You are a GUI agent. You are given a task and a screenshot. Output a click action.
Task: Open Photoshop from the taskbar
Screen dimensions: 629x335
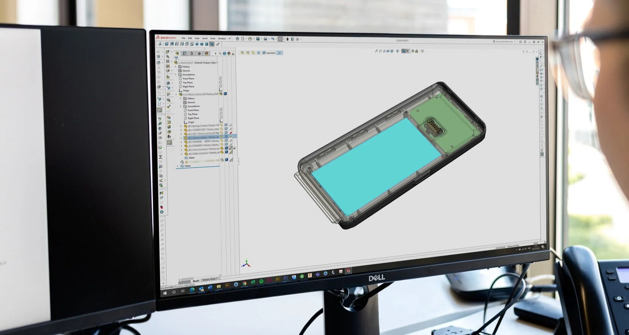(286, 278)
